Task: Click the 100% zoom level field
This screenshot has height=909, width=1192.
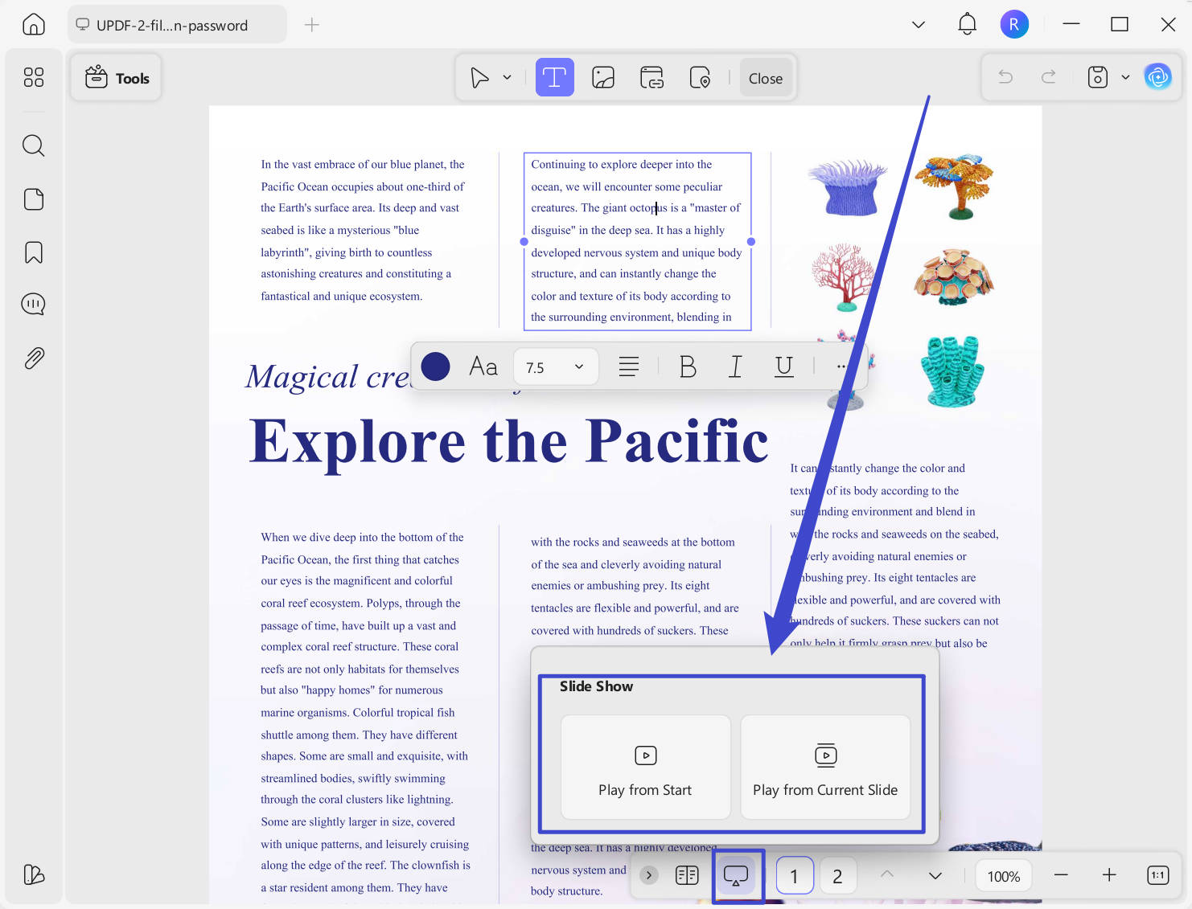Action: [x=1004, y=875]
